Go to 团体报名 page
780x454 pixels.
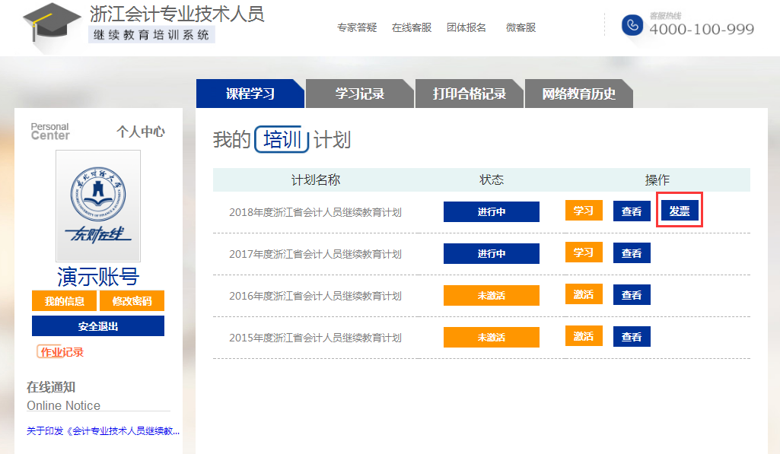point(466,27)
